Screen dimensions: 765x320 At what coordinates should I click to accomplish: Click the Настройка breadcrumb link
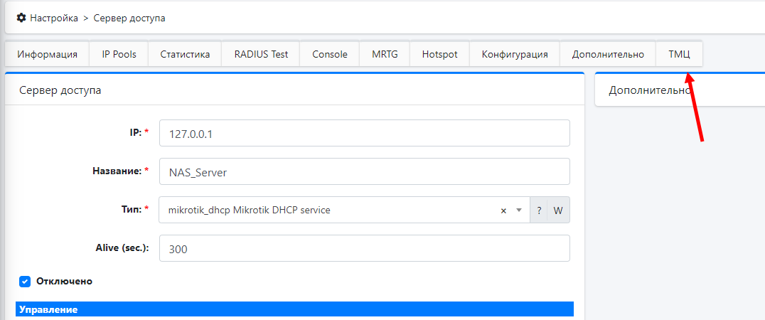(x=54, y=18)
